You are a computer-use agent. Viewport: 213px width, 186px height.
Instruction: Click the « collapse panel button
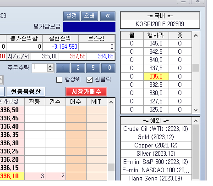point(108,16)
